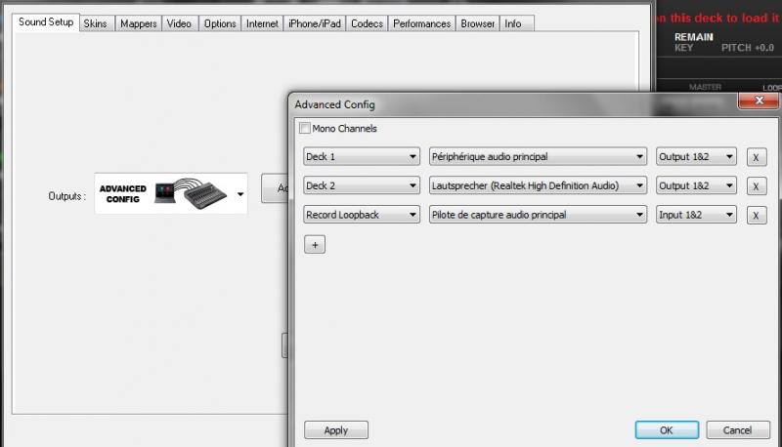
Task: Open the Mappers tab
Action: [x=138, y=22]
